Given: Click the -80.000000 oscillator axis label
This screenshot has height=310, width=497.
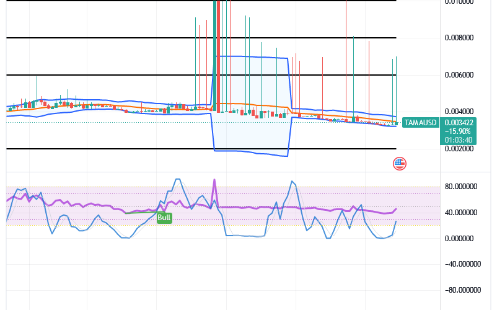Looking at the screenshot, I should click(x=463, y=290).
